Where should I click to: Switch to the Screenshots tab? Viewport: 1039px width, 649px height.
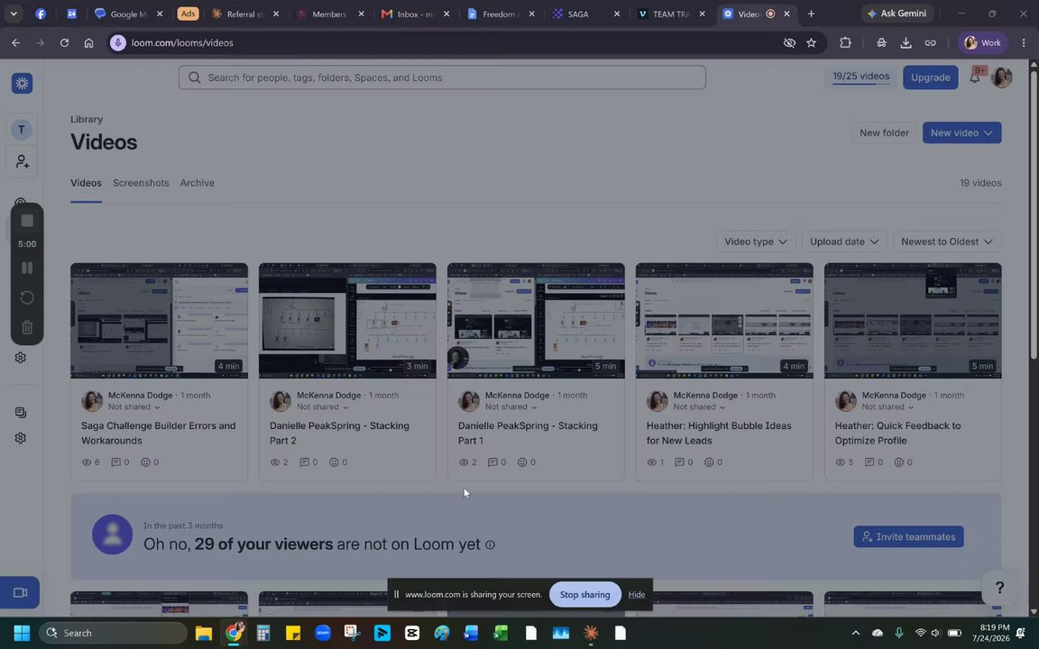coord(141,183)
